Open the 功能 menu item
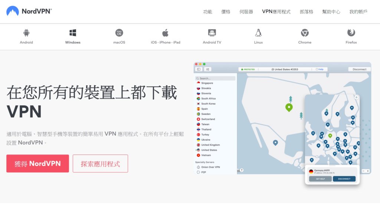Viewport: 380px width, 207px height. pos(207,11)
